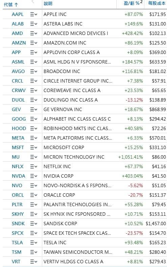Click the 說明 column header
Viewport: 167px width, 267px height.
pos(48,4)
